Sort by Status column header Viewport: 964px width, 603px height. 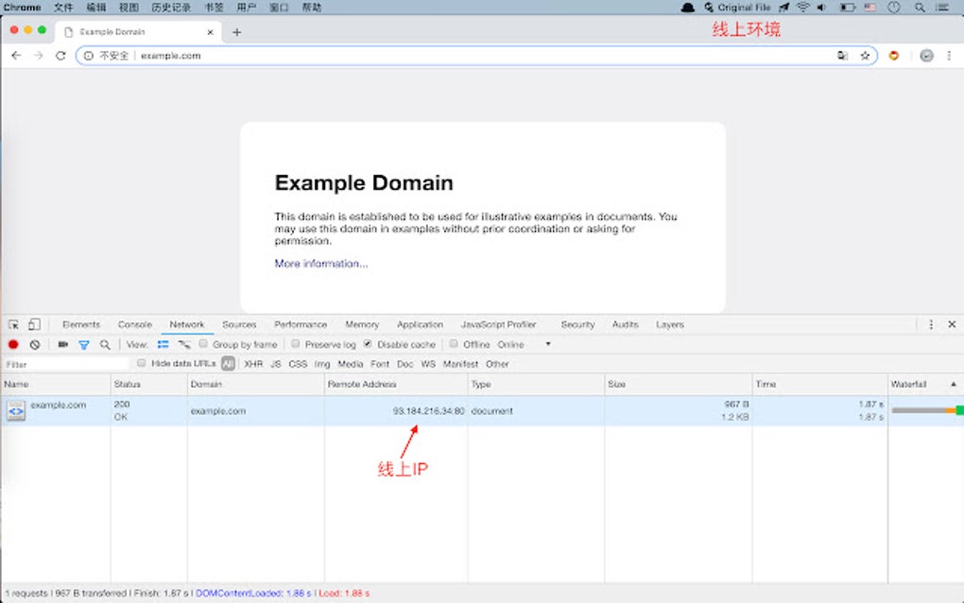148,384
